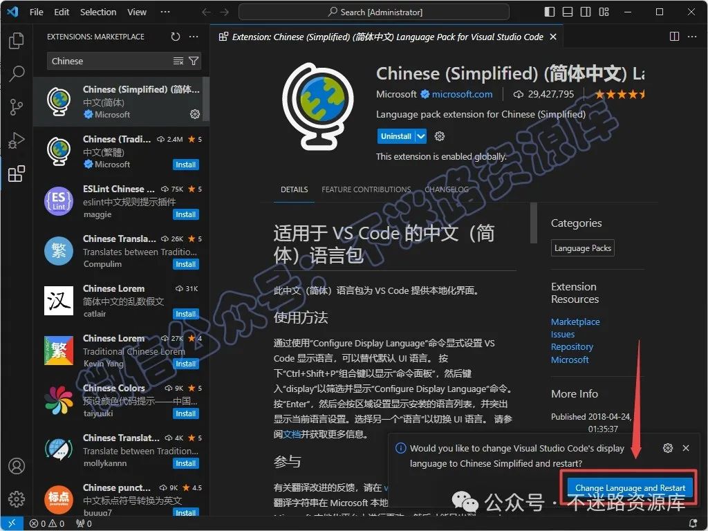This screenshot has height=531, width=708.
Task: Toggle primary side bar layout icon
Action: pos(550,12)
